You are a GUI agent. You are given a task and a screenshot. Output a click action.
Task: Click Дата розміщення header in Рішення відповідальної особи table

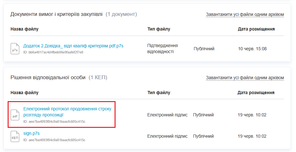point(256,93)
